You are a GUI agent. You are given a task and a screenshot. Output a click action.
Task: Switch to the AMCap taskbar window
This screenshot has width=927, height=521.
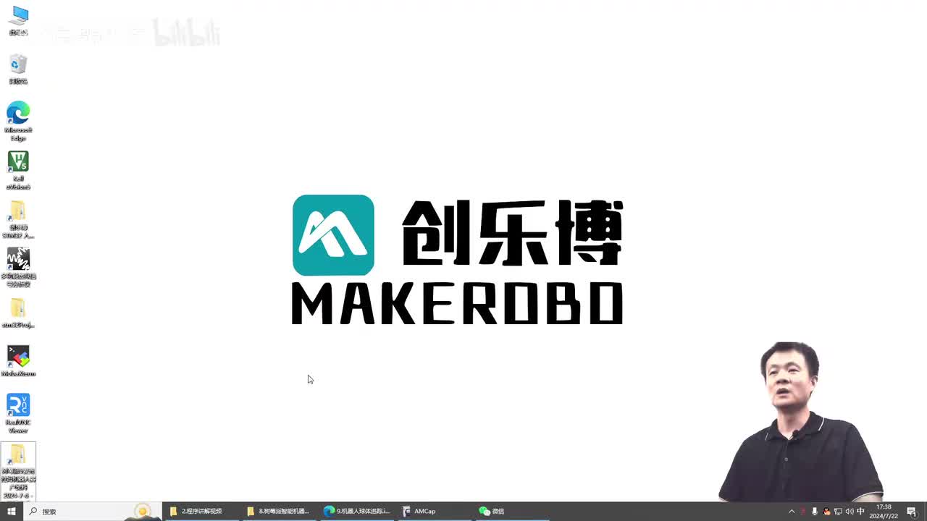point(435,511)
